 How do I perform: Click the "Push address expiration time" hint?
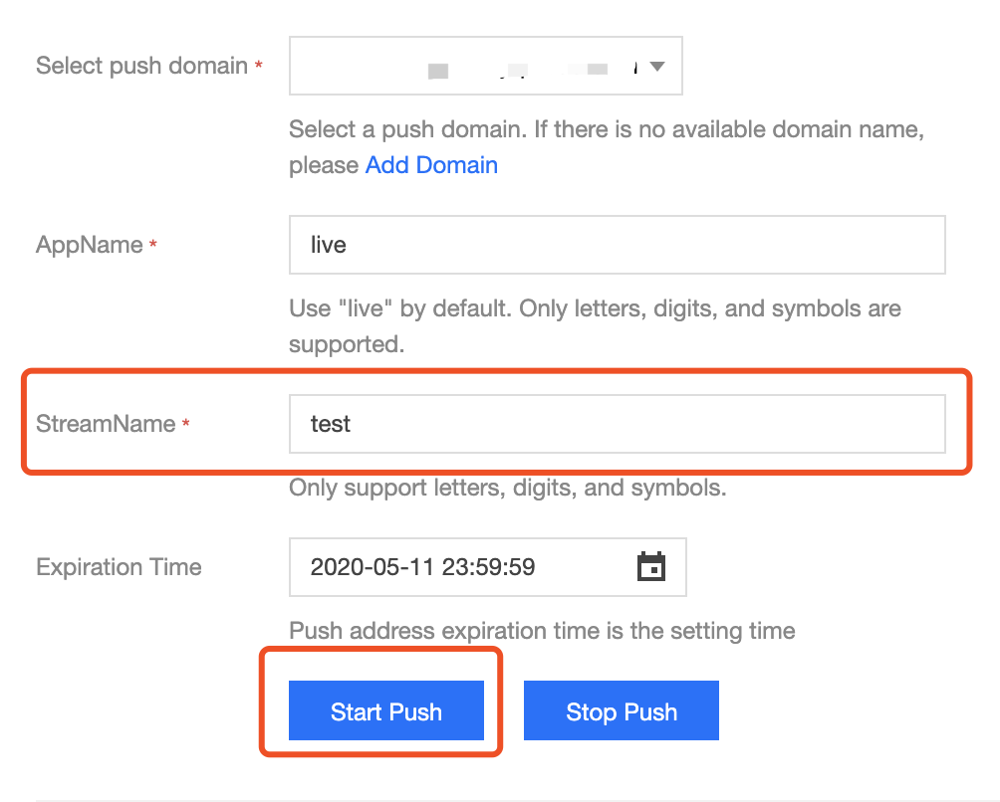coord(542,630)
